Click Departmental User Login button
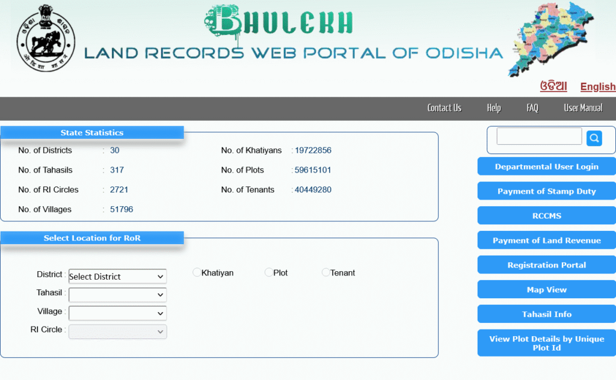616x380 pixels. pyautogui.click(x=546, y=167)
